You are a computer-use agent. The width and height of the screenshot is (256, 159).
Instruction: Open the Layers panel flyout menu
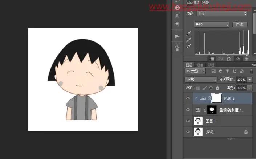pos(253,65)
